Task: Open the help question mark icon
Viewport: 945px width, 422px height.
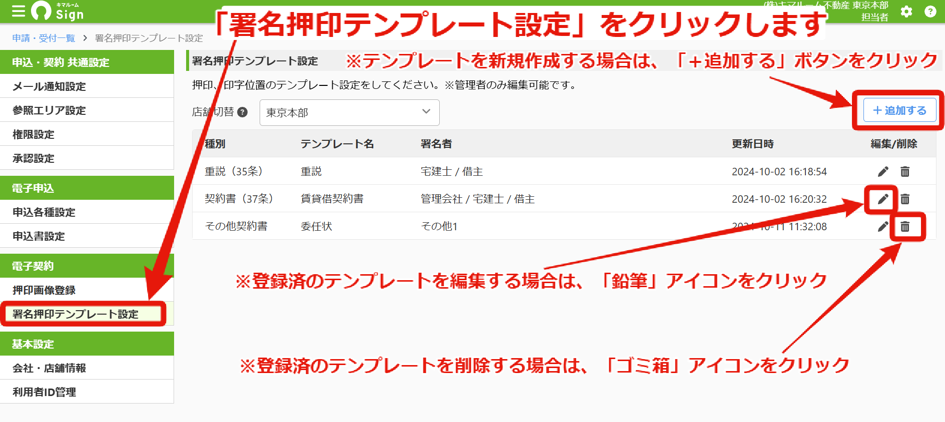Action: 930,11
